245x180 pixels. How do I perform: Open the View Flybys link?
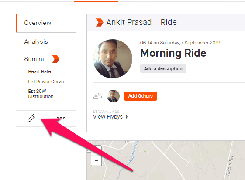pyautogui.click(x=108, y=117)
